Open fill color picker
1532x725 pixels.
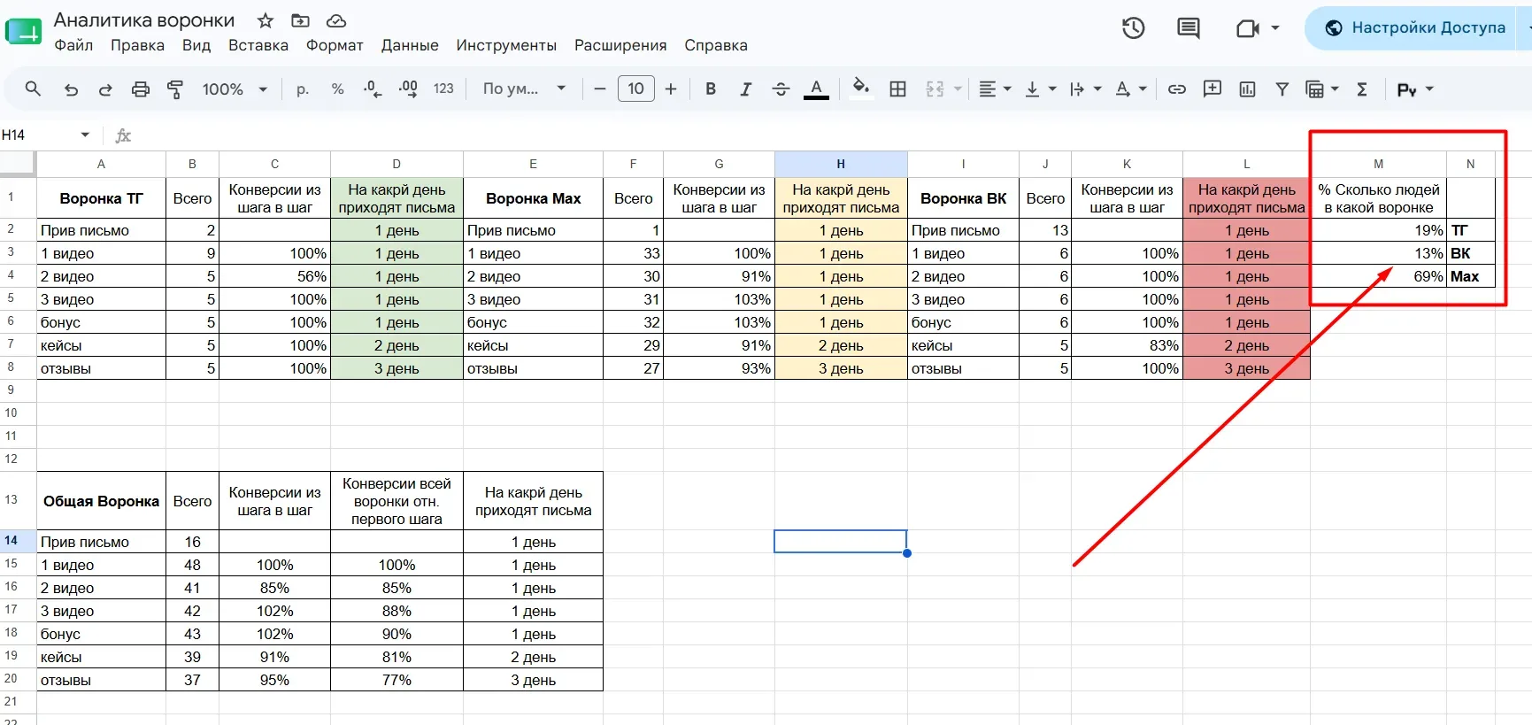click(x=860, y=89)
